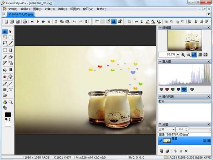This screenshot has width=213, height=160.
Task: Click the opacity 255 stepper arrows
Action: pyautogui.click(x=186, y=129)
